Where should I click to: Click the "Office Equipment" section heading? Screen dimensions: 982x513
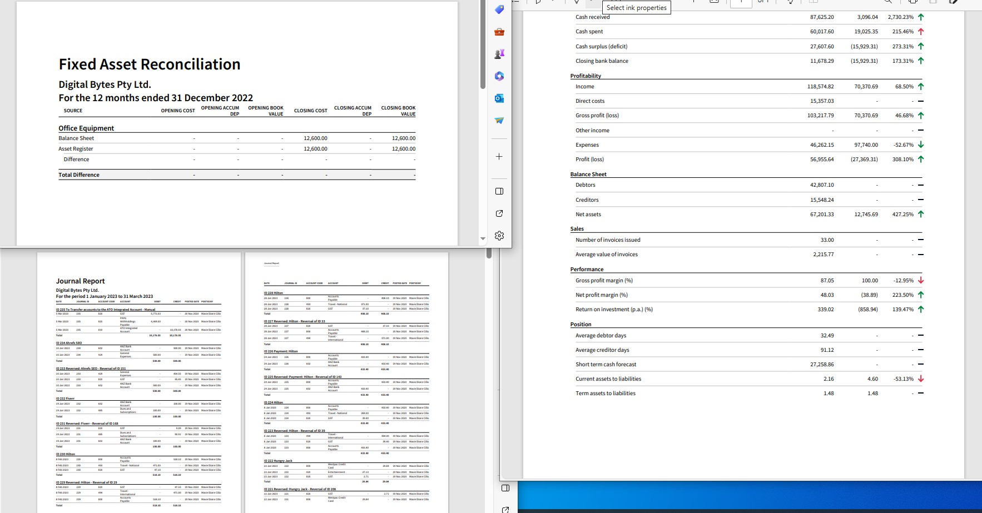(86, 128)
